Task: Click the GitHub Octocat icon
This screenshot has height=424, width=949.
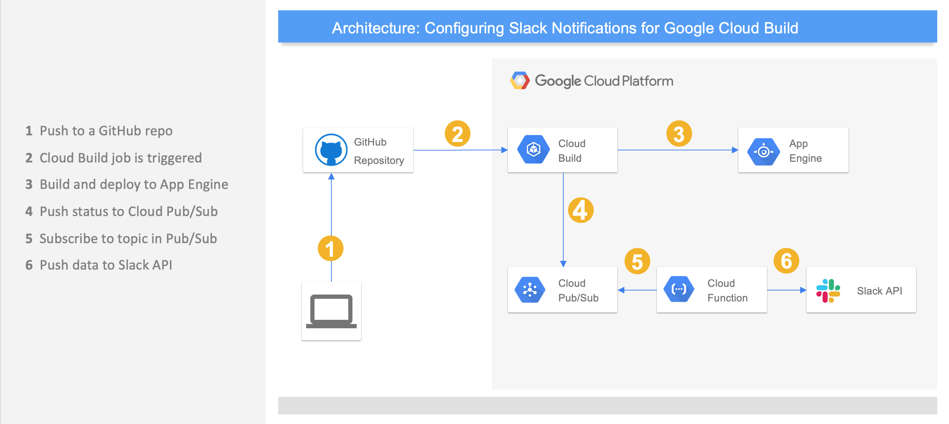Action: [x=331, y=150]
